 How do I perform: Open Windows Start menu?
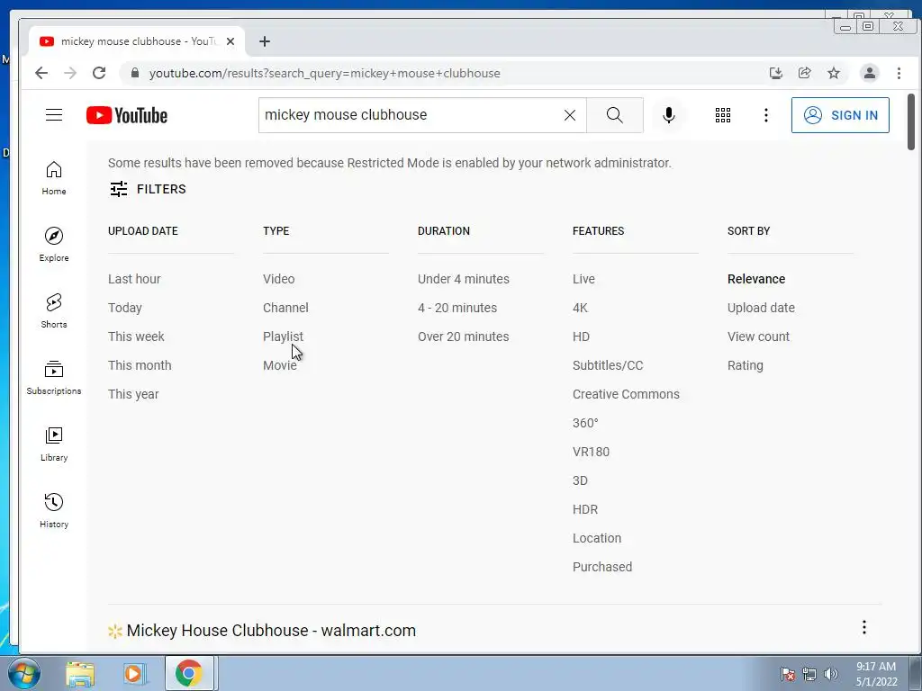coord(24,673)
